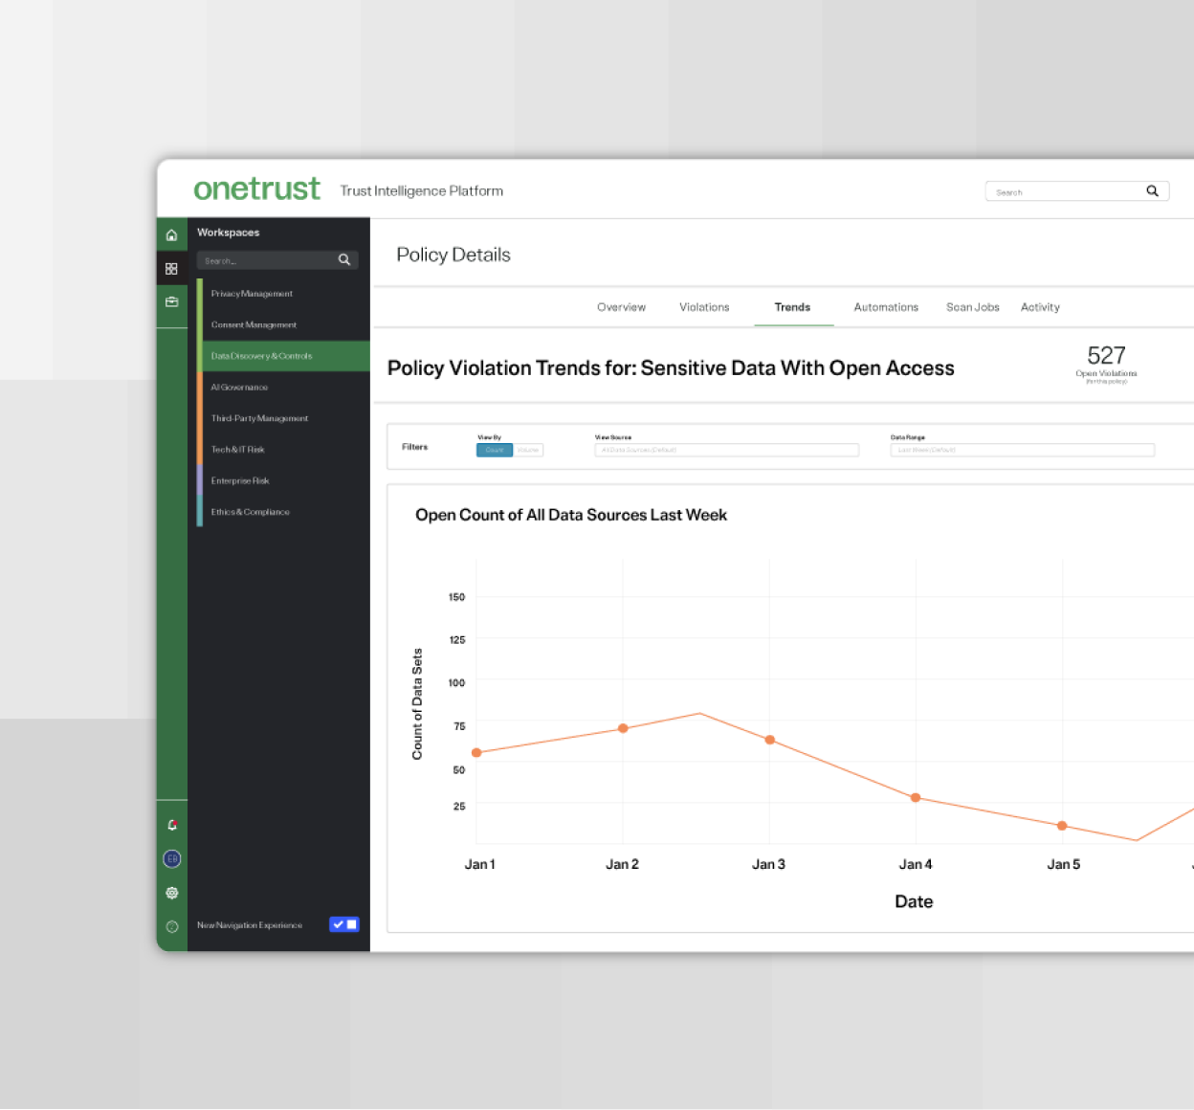Open the Automations tab
The width and height of the screenshot is (1194, 1110).
886,307
